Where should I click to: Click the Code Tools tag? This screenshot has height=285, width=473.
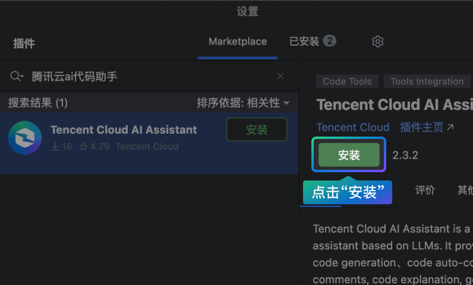point(347,81)
